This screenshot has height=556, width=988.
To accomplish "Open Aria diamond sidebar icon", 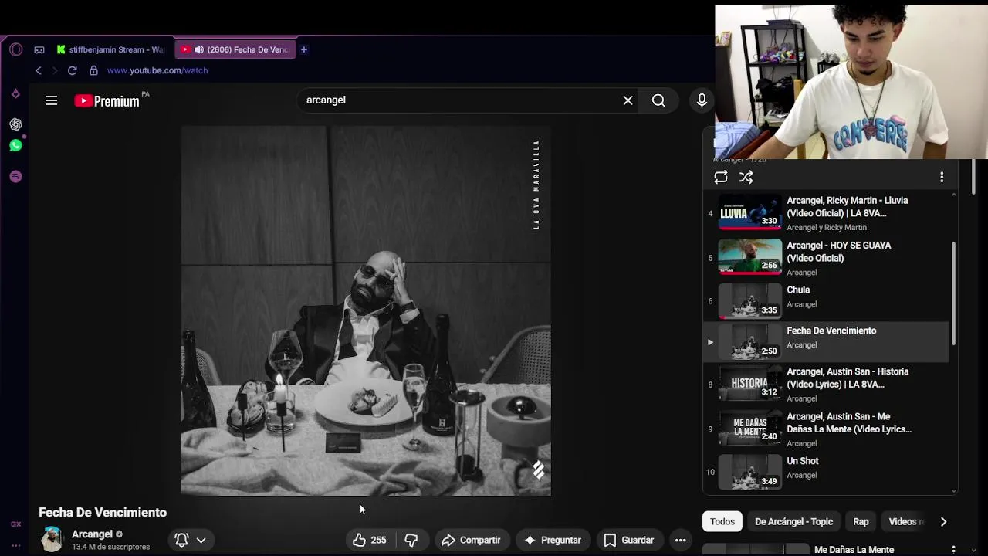I will click(x=15, y=93).
